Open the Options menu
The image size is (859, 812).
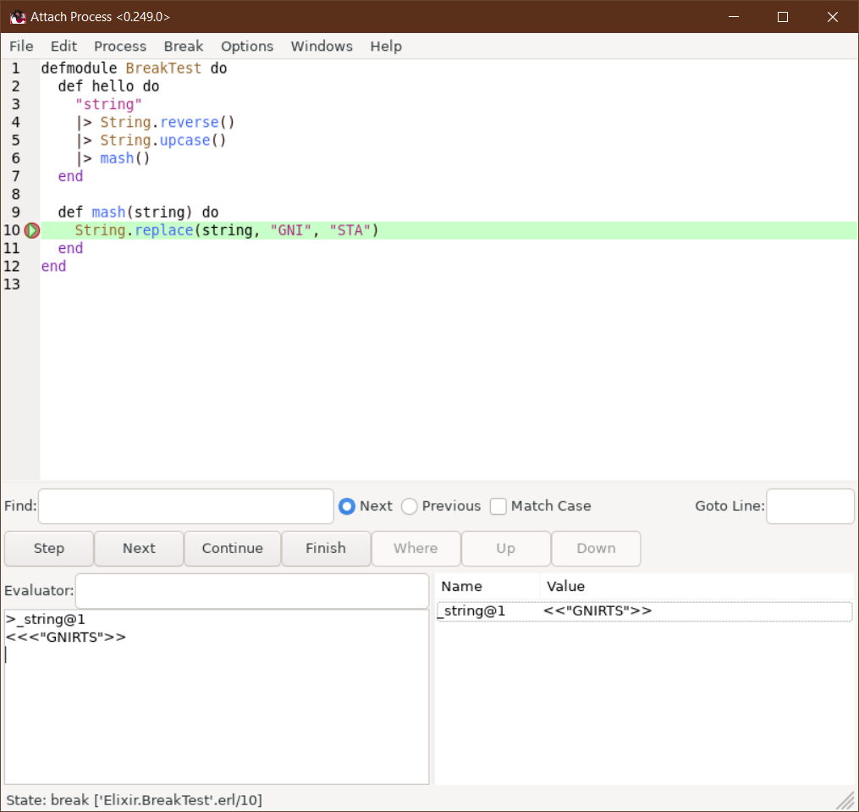247,46
